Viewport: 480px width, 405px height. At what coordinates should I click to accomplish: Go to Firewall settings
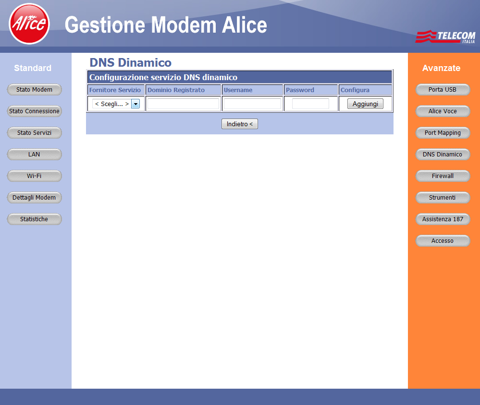[x=443, y=176]
